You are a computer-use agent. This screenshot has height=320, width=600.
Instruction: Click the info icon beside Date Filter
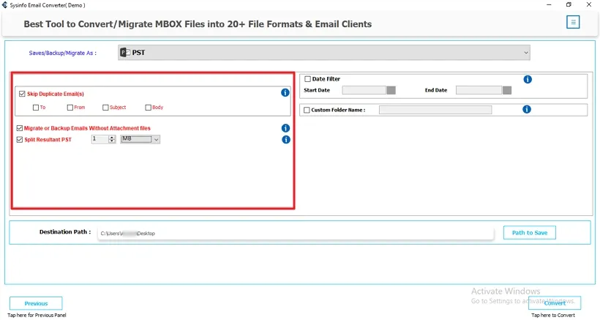click(x=528, y=79)
